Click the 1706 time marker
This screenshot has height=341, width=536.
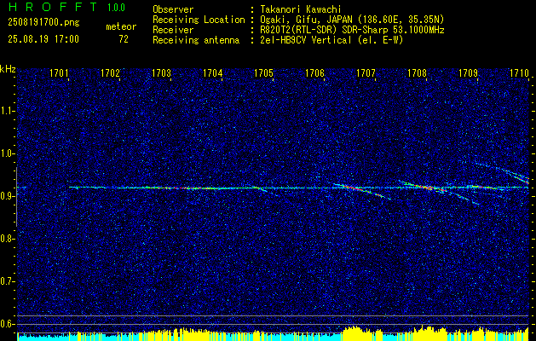(x=314, y=72)
